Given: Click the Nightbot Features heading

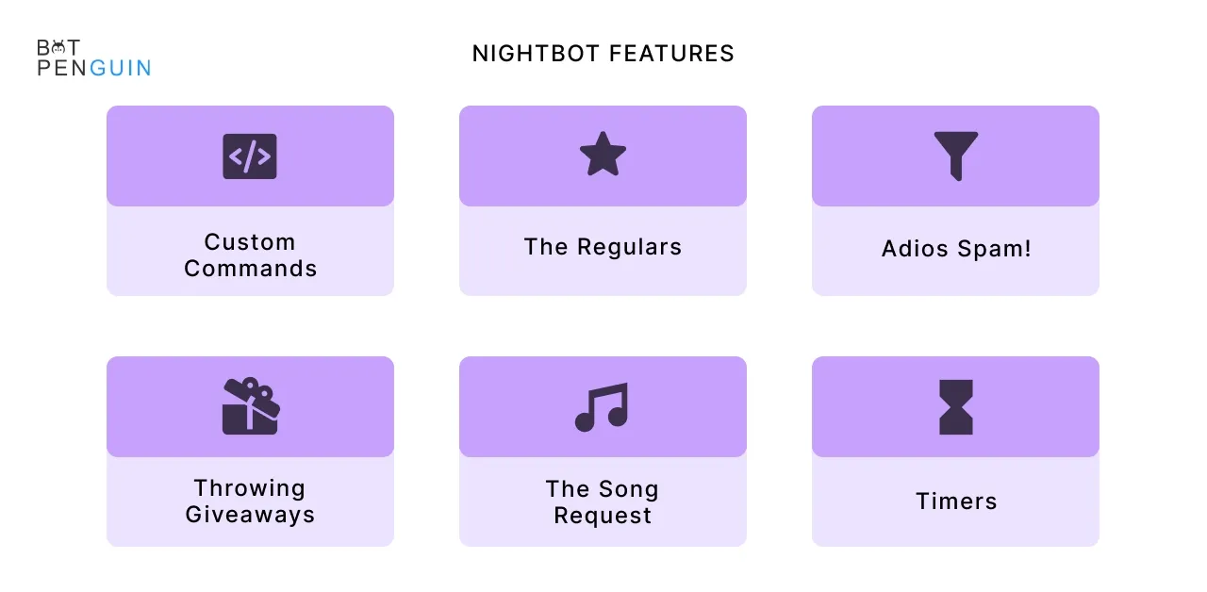Looking at the screenshot, I should coord(603,54).
